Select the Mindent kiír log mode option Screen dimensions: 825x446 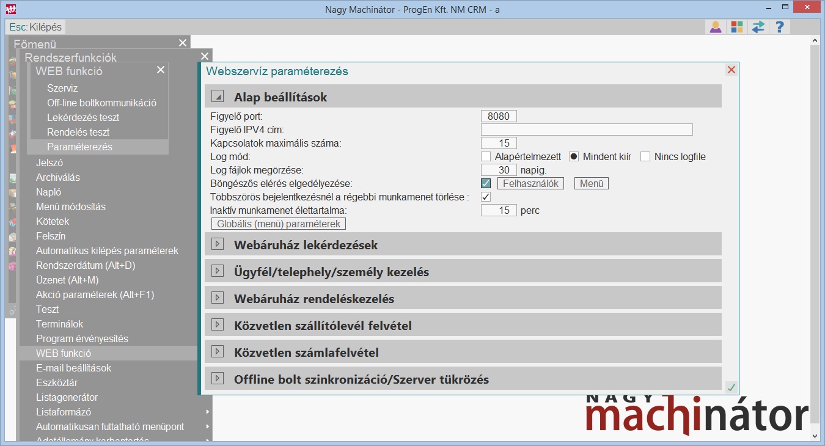click(574, 156)
